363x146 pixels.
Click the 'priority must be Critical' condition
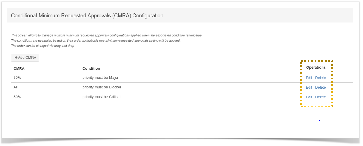(x=101, y=97)
